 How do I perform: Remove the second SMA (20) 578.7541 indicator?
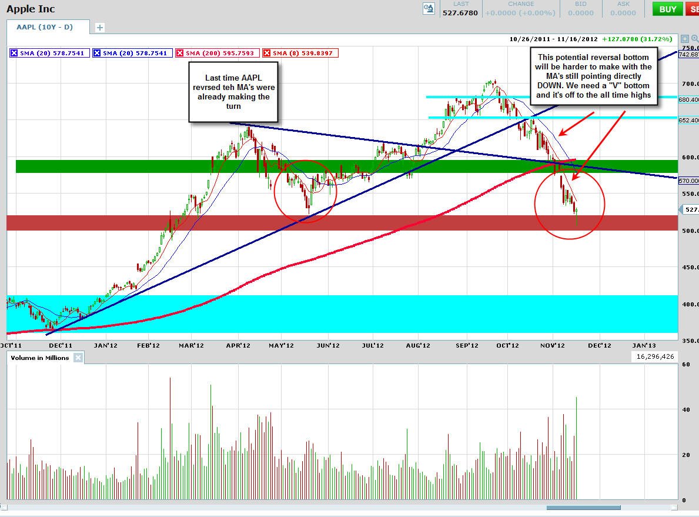pyautogui.click(x=97, y=53)
